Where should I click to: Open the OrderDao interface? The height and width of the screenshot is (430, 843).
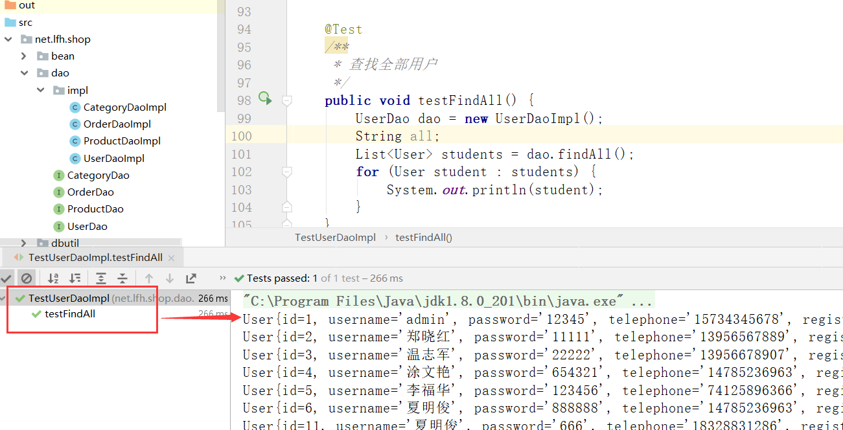point(91,192)
